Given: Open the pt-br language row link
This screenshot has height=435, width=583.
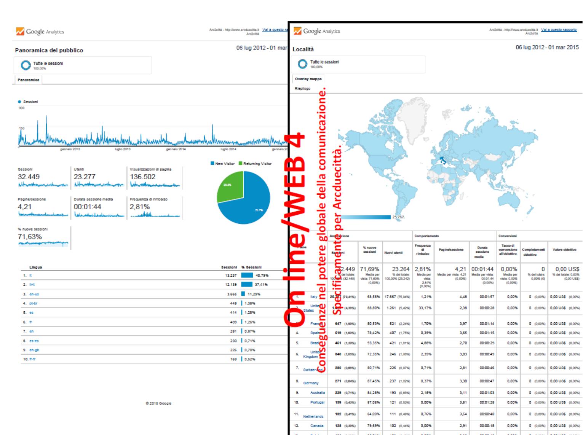Looking at the screenshot, I should 34,303.
